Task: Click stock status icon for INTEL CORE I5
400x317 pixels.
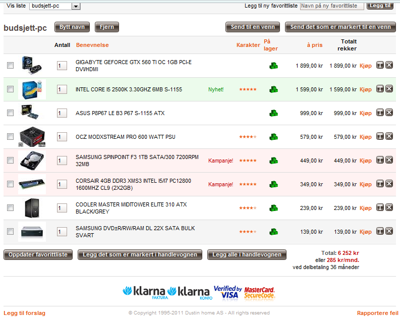Action: point(273,89)
